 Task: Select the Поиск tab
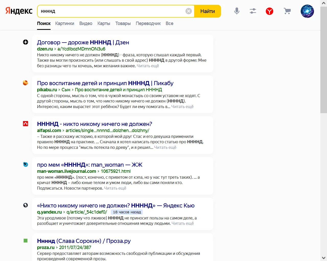click(x=44, y=23)
